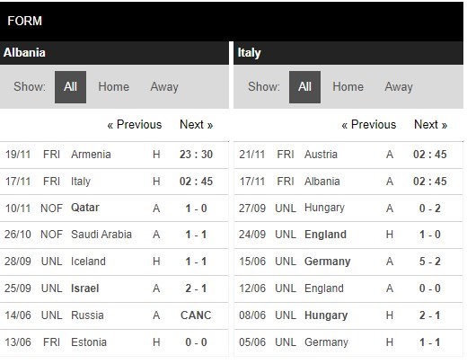Viewport: 467px width, 364px height.
Task: Open the Israel 2 - 1 match
Action: point(114,289)
